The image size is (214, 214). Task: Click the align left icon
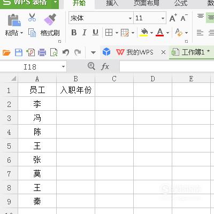tap(200, 33)
